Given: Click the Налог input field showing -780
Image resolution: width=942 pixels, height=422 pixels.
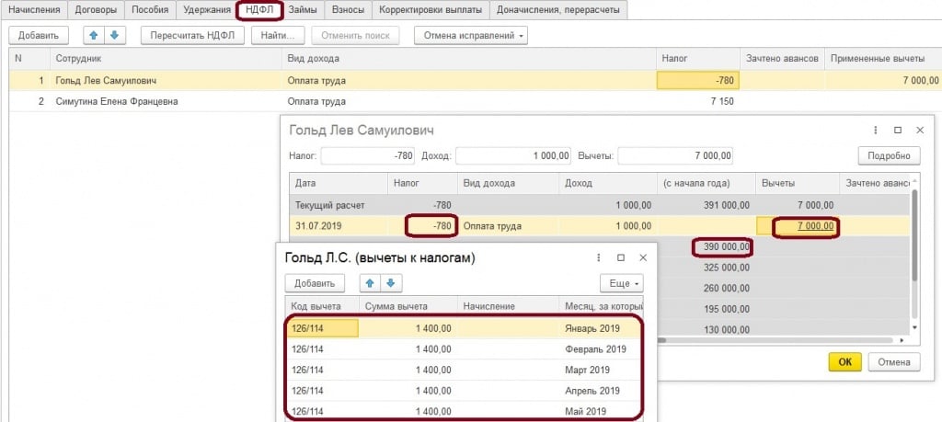Looking at the screenshot, I should [368, 155].
